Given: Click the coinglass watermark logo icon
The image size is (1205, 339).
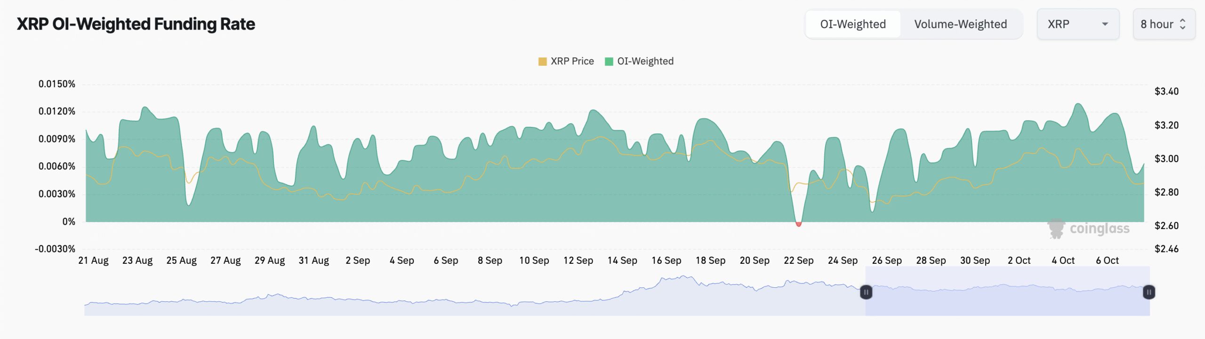Looking at the screenshot, I should (x=1056, y=229).
